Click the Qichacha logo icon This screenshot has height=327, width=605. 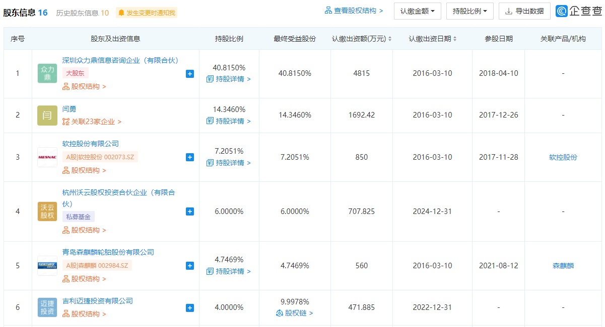562,11
